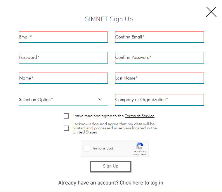Focus the Email input field
Screen dimensions: 222x192
coord(63,37)
